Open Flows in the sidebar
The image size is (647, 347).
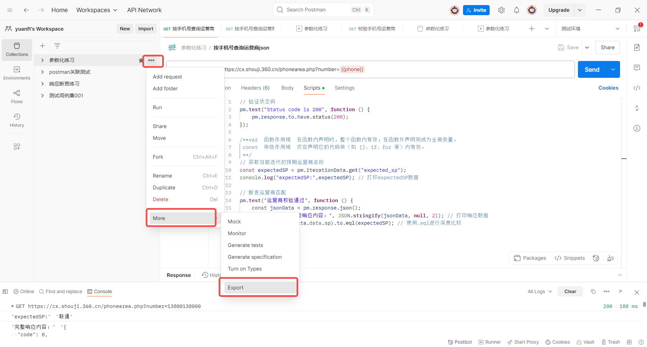[x=17, y=97]
